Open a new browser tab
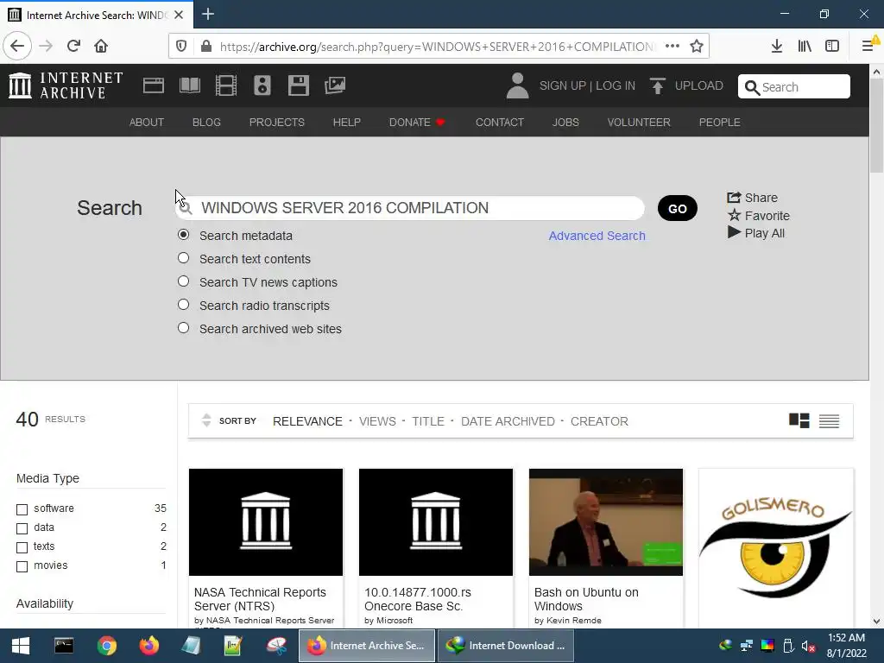This screenshot has height=663, width=884. click(208, 14)
